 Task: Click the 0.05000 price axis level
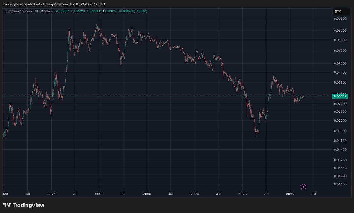(340, 64)
